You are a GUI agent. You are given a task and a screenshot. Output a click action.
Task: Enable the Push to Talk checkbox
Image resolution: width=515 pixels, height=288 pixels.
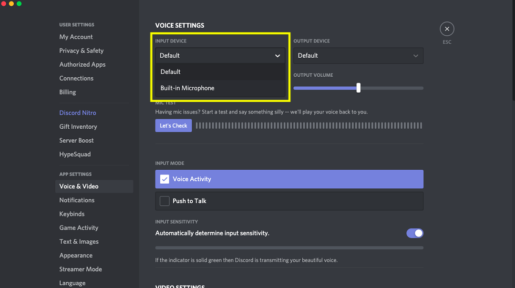[165, 201]
